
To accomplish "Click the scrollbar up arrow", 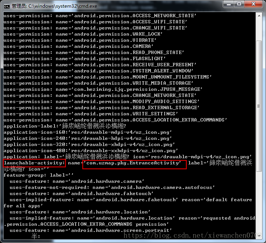I will [x=259, y=16].
